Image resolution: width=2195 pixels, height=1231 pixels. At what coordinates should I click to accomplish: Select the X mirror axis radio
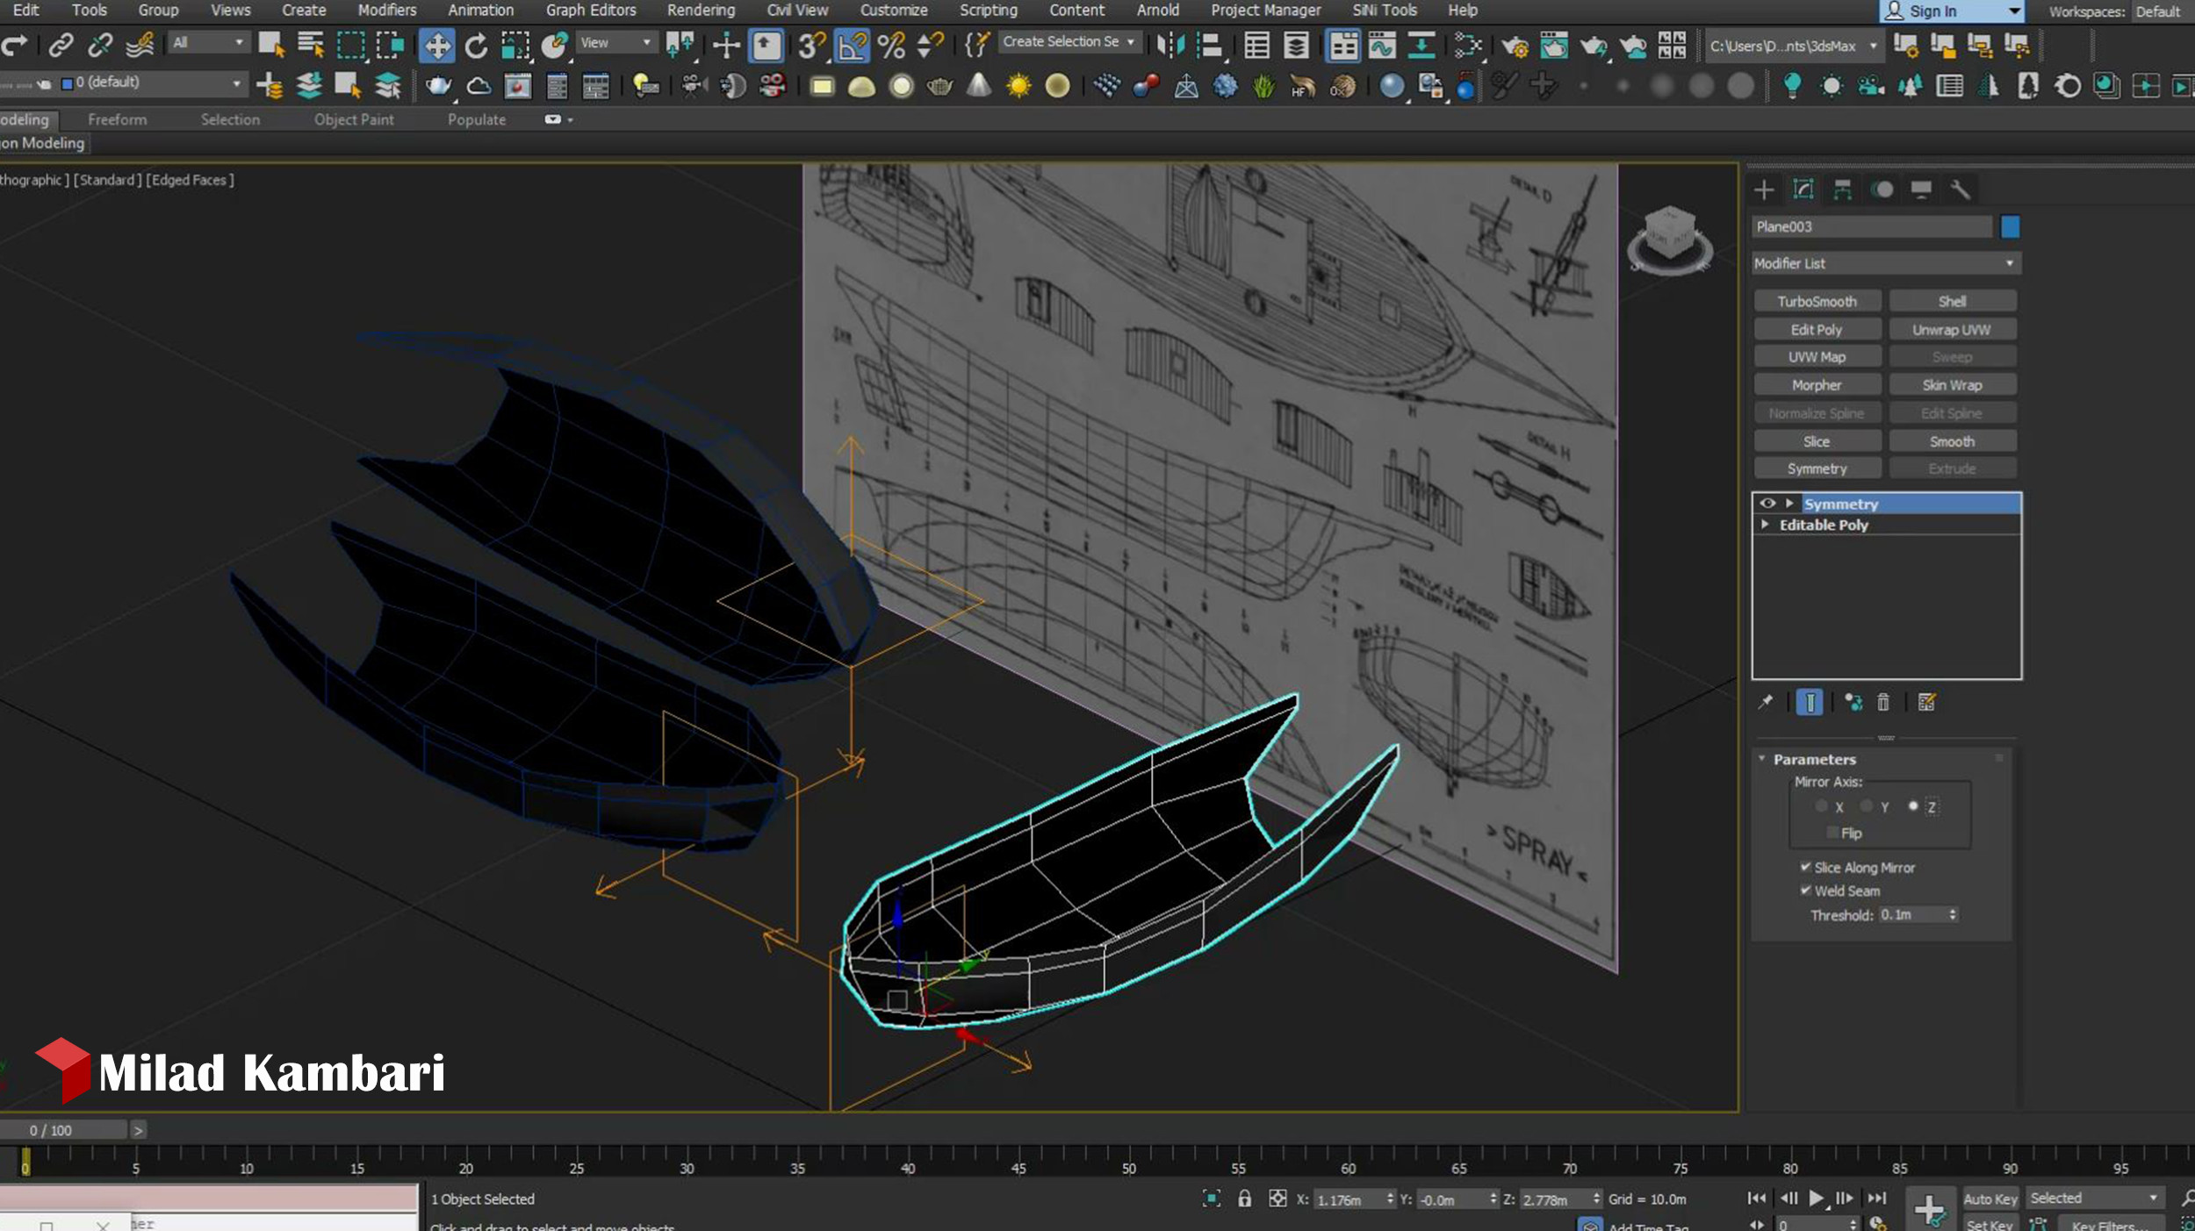tap(1822, 806)
